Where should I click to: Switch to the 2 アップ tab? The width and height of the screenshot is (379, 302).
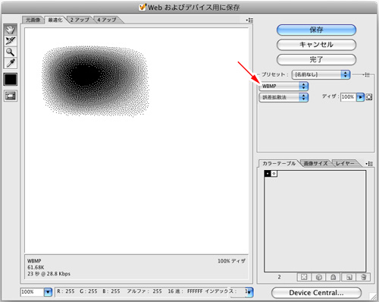80,20
